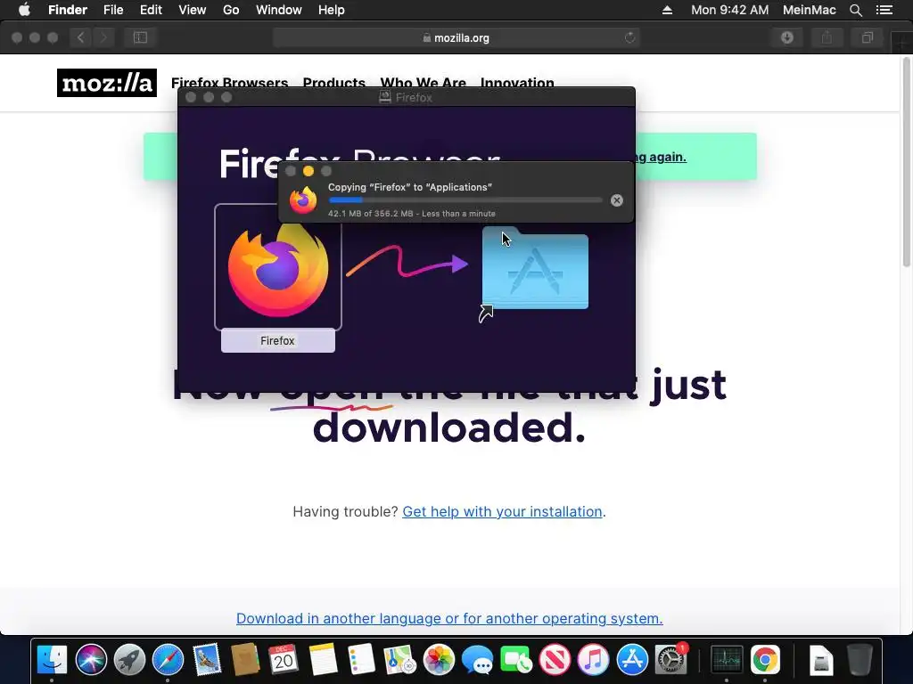This screenshot has width=913, height=684.
Task: Minimize the copy progress dialog
Action: [x=308, y=171]
